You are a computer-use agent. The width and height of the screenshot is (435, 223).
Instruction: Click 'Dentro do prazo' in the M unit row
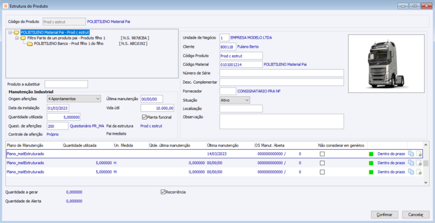pos(391,172)
